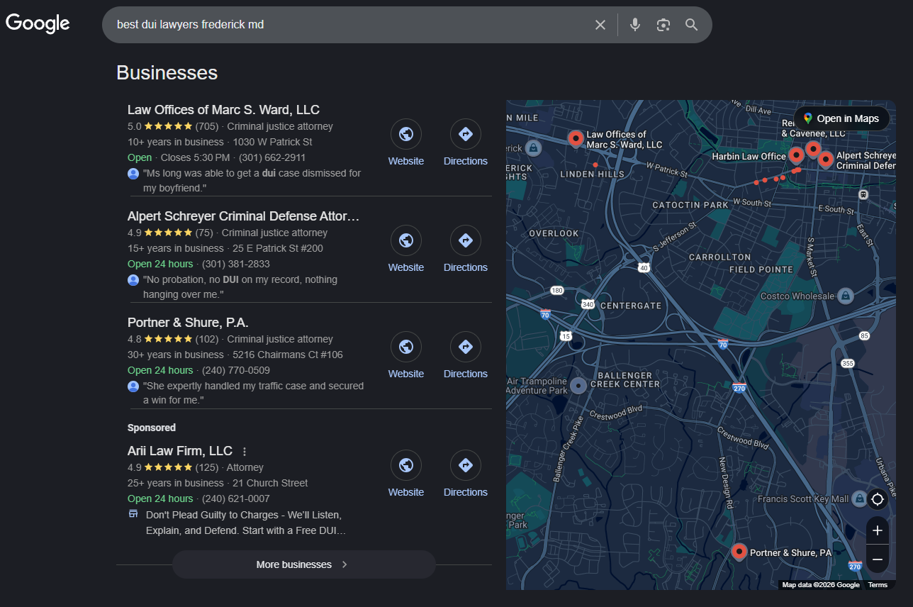The image size is (913, 607).
Task: Center map on my location
Action: tap(878, 499)
